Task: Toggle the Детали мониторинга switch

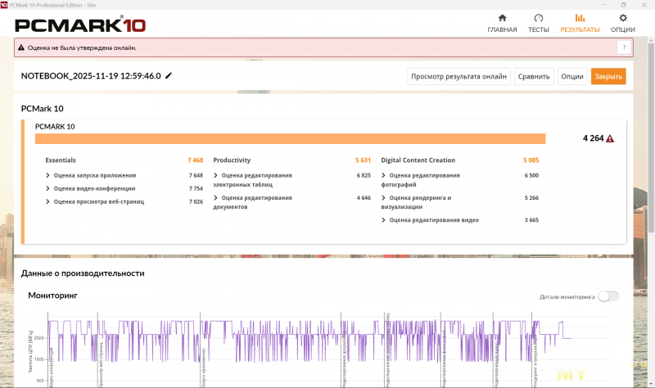Action: 608,296
